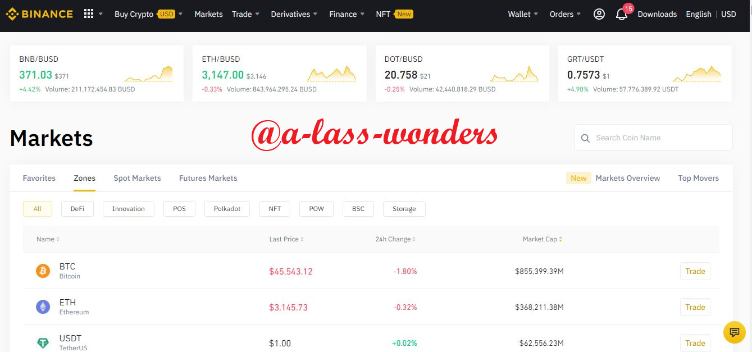Click Trade button for BTC
Screen dimensions: 752x352
[695, 271]
